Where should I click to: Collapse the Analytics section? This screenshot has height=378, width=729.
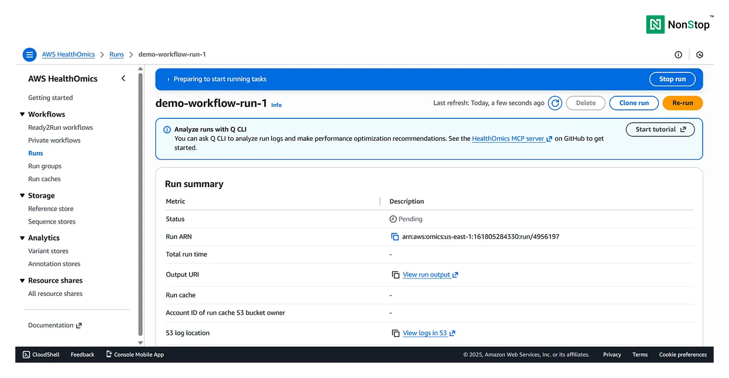click(22, 238)
